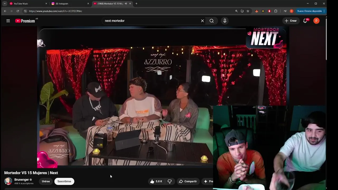The width and height of the screenshot is (338, 190).
Task: Open the yellow round extension icon
Action: coord(263,11)
